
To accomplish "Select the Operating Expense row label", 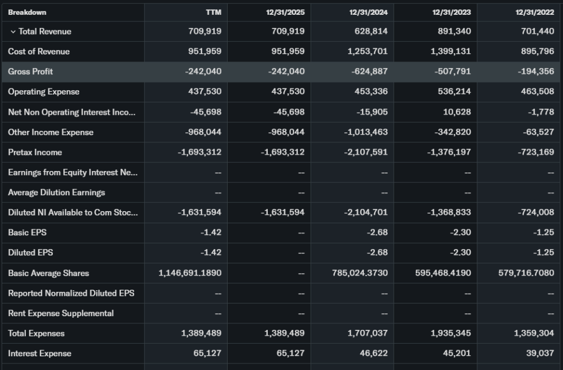I will [43, 92].
